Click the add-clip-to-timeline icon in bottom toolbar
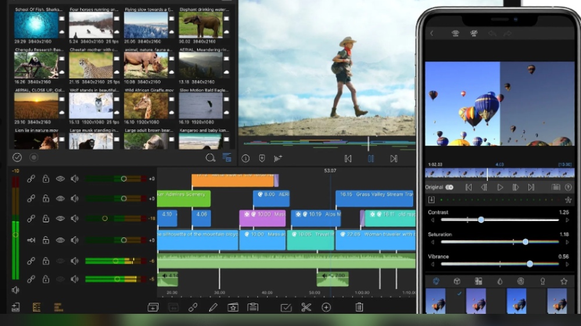 coord(153,307)
